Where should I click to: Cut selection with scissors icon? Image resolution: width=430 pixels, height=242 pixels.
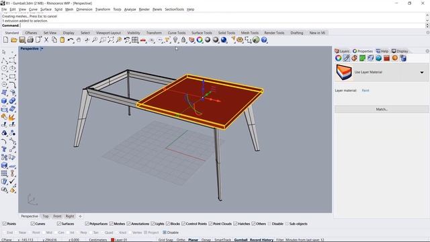click(46, 40)
